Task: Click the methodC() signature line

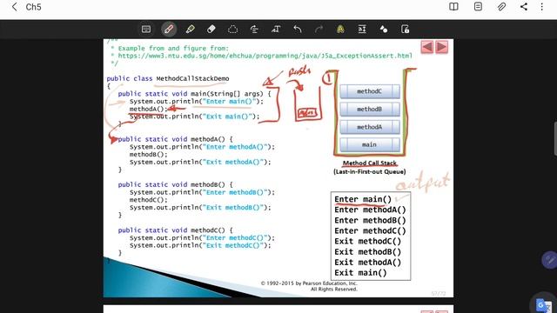Action: point(176,230)
